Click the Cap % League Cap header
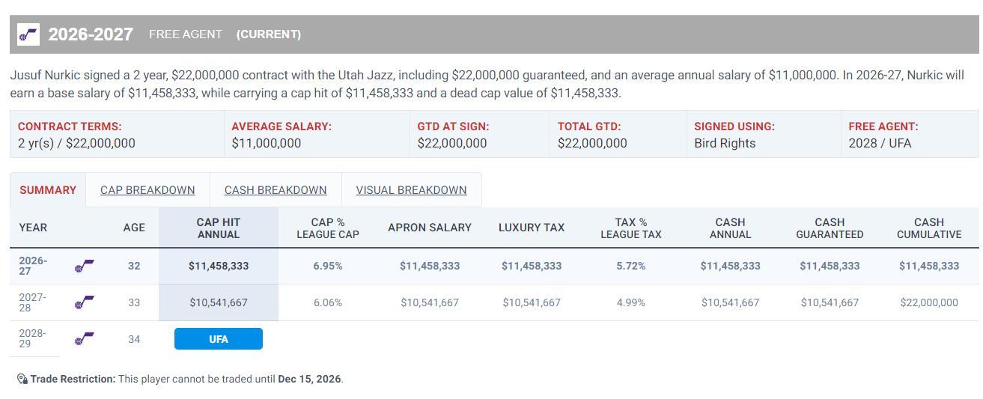983x399 pixels. 328,228
